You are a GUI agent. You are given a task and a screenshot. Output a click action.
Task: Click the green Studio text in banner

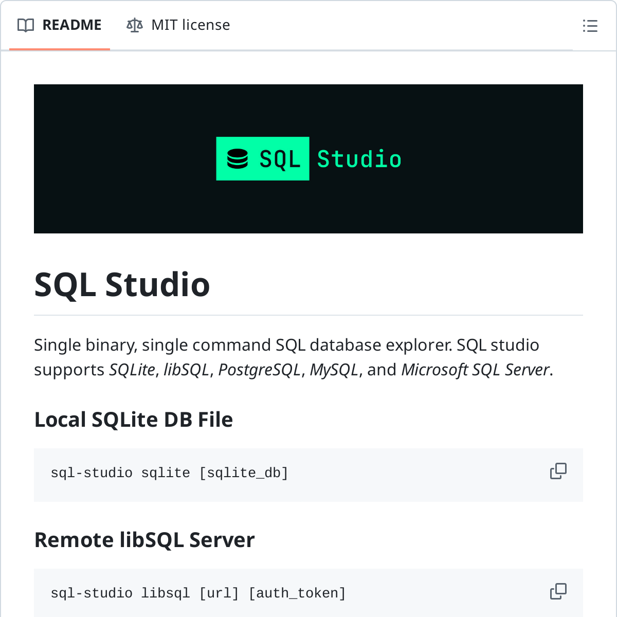click(359, 159)
